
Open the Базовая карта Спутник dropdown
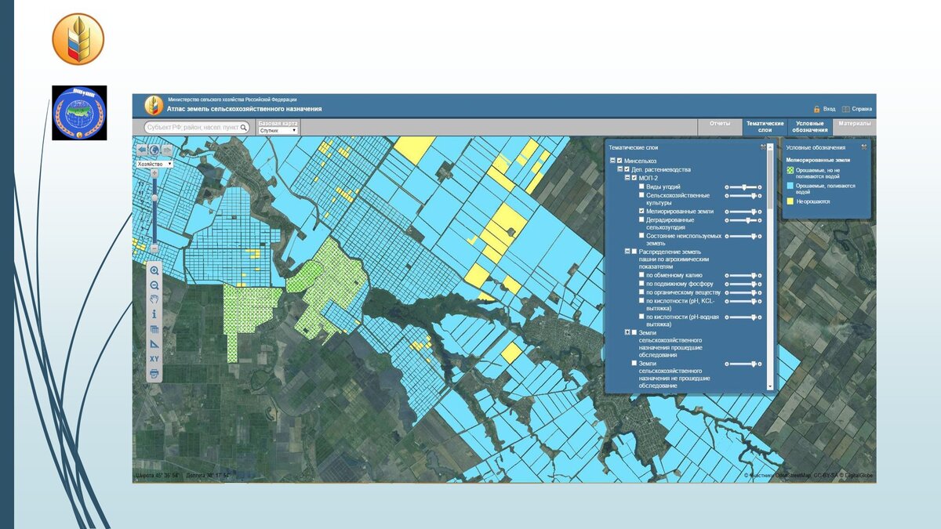[x=278, y=131]
